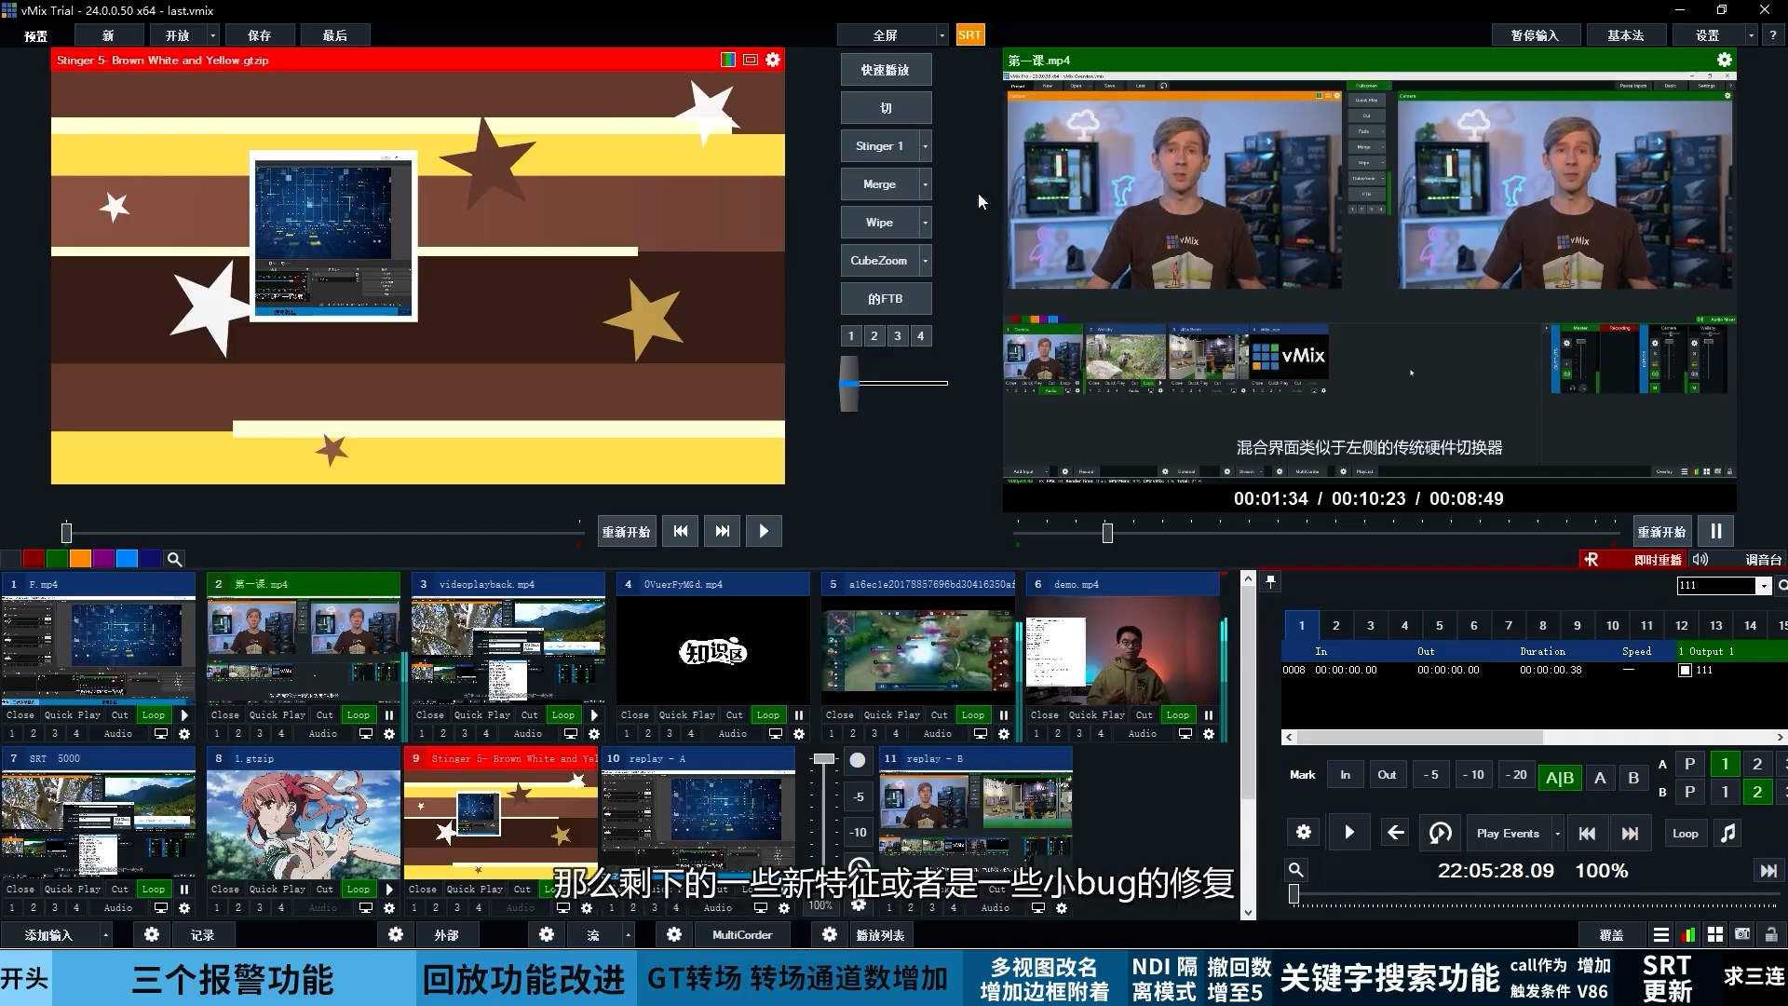Image resolution: width=1788 pixels, height=1006 pixels.
Task: Open the 设置 settings menu
Action: 1707,35
